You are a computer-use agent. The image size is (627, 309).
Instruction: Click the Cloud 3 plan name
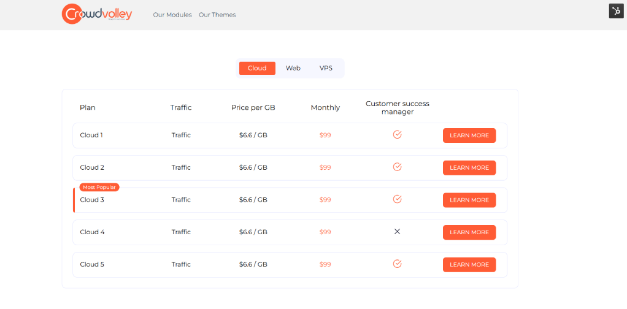pyautogui.click(x=92, y=200)
